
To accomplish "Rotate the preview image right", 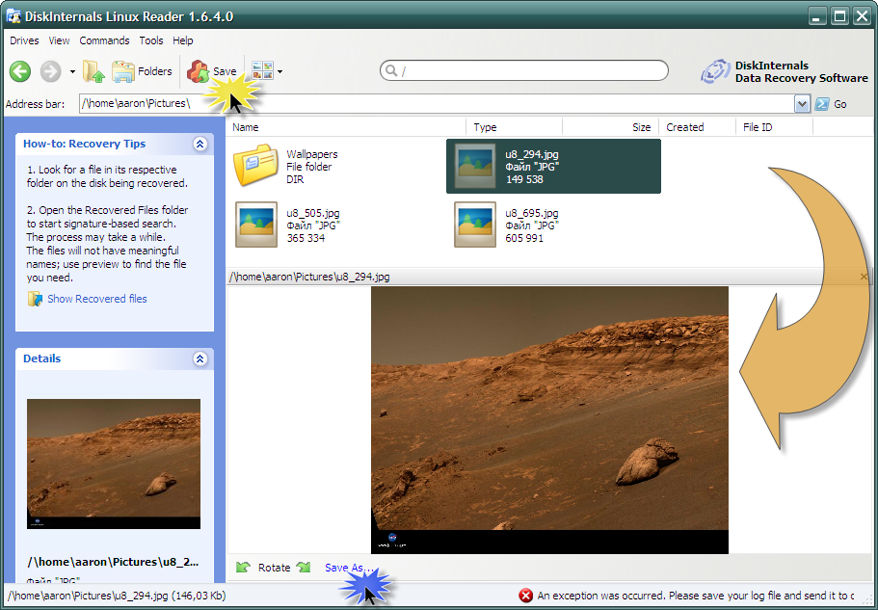I will pos(304,568).
